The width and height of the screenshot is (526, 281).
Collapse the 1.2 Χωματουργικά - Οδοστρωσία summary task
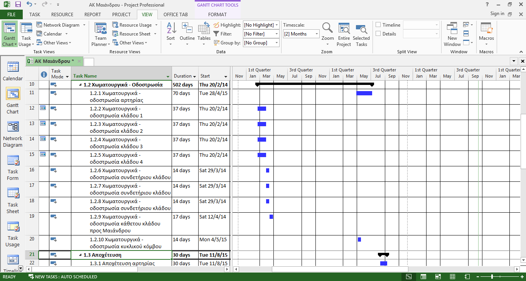tap(81, 85)
